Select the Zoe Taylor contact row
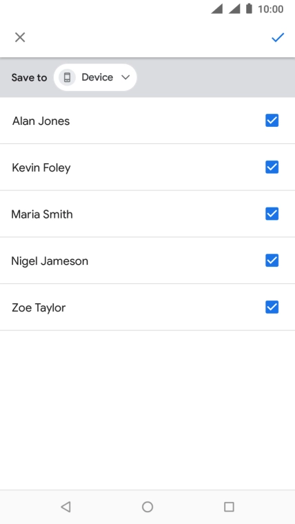This screenshot has width=295, height=524. [x=147, y=308]
